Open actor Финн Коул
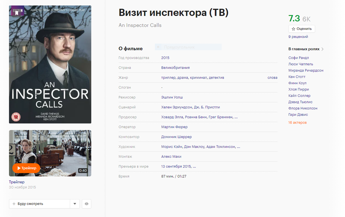Screen dimensions: 345x217 (298, 83)
